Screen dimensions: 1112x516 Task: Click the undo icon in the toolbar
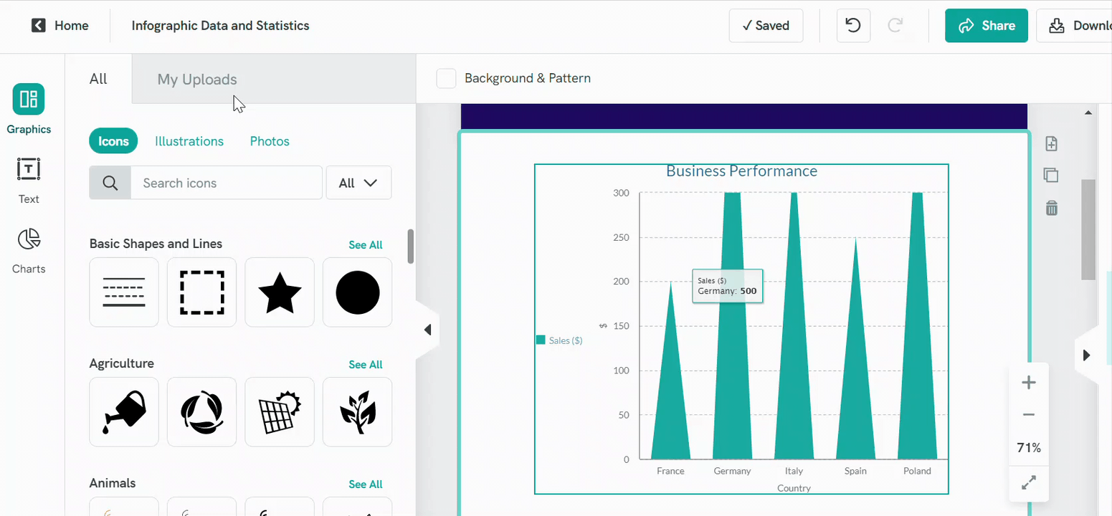pyautogui.click(x=853, y=25)
